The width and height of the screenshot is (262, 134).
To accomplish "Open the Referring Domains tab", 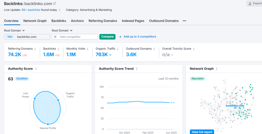I will pyautogui.click(x=103, y=21).
